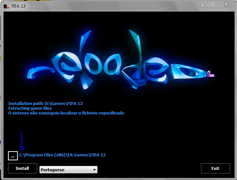The width and height of the screenshot is (237, 180).
Task: Close the installer with the red X
Action: (x=226, y=4)
